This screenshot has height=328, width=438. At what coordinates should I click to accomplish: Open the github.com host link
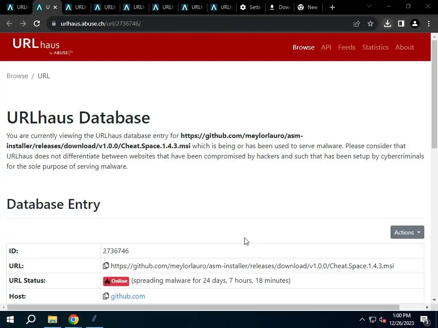coord(128,296)
